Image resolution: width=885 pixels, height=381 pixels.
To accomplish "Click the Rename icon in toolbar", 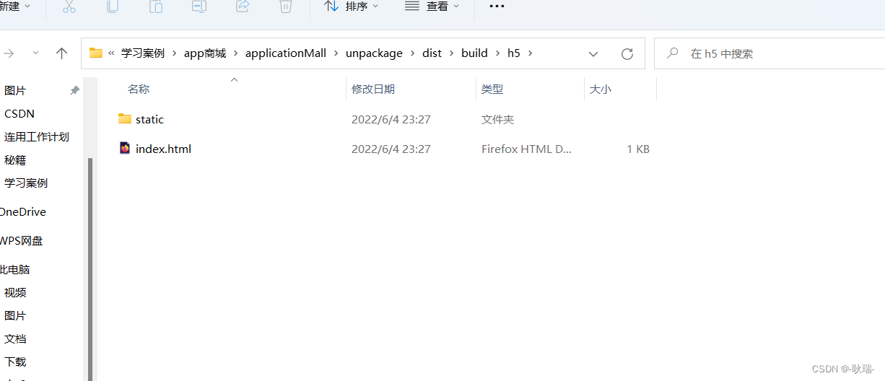I will (x=199, y=6).
